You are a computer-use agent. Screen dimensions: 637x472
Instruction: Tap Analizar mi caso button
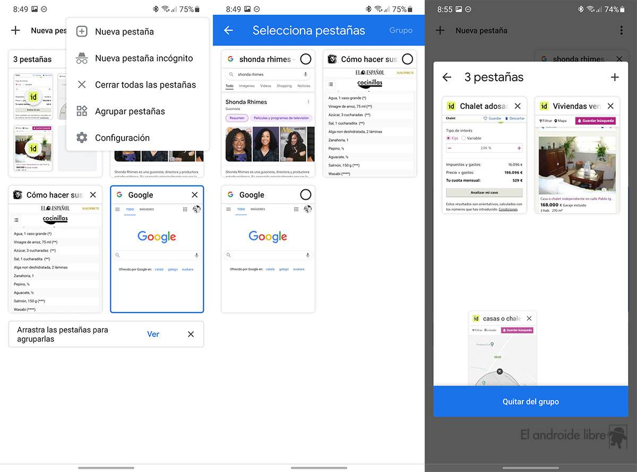[x=484, y=192]
